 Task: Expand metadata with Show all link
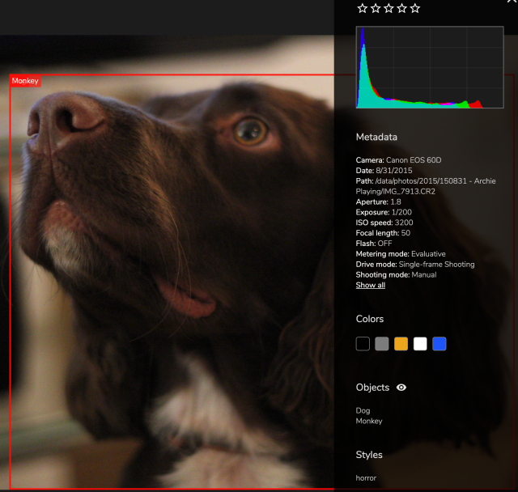point(371,285)
